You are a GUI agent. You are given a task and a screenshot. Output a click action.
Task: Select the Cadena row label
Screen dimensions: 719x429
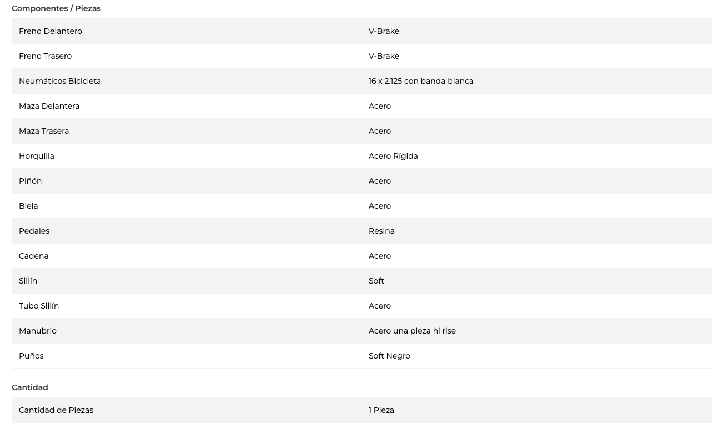point(33,256)
